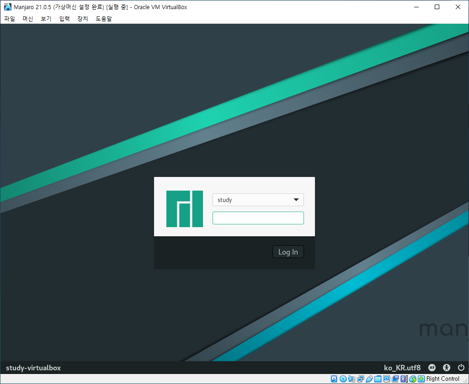469x384 pixels.
Task: Open the 머신 menu
Action: 28,19
